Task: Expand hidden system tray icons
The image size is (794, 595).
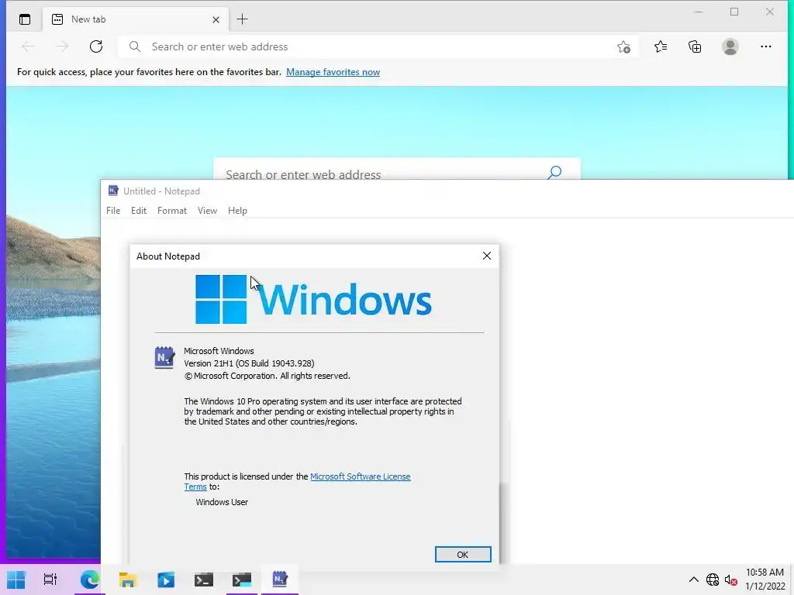Action: tap(694, 580)
